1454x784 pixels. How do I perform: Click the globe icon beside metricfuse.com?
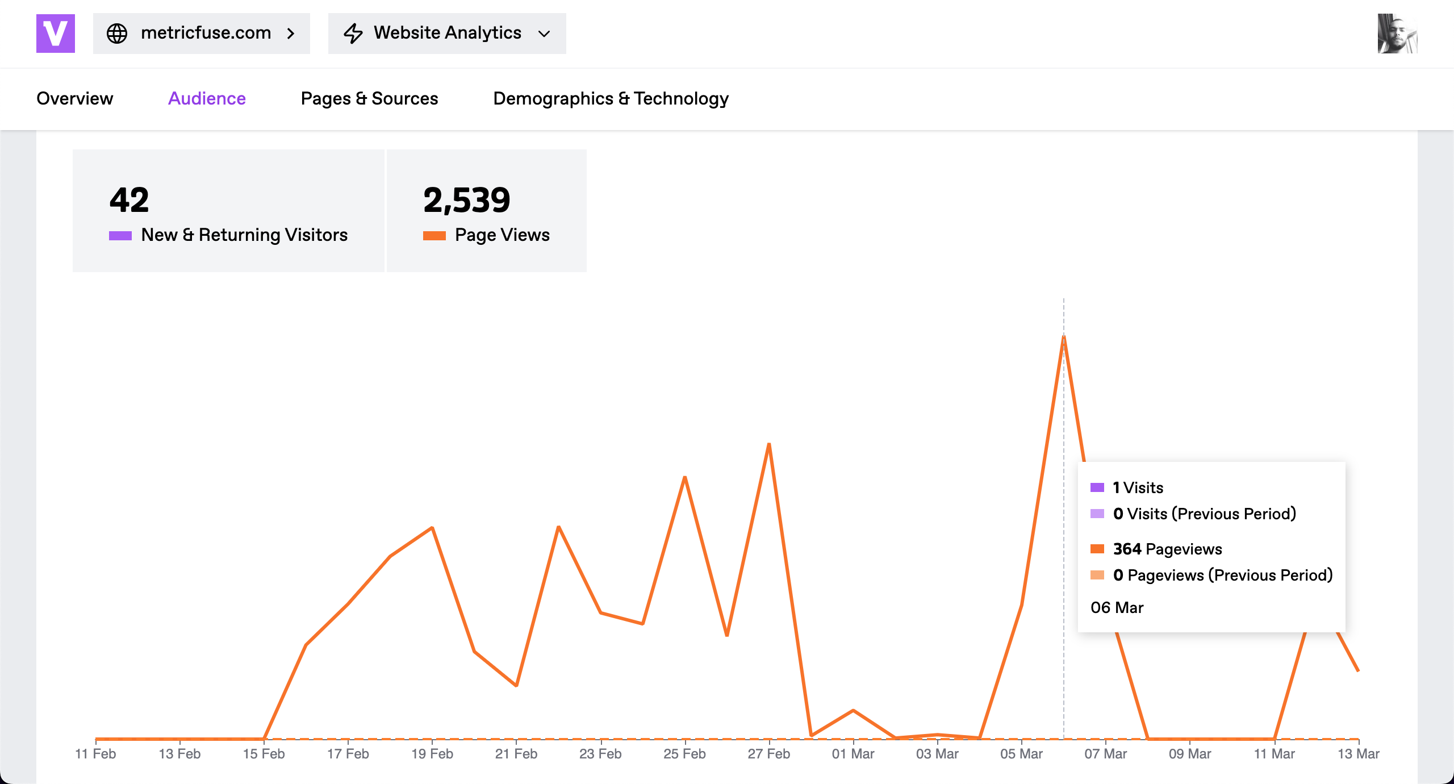tap(117, 34)
